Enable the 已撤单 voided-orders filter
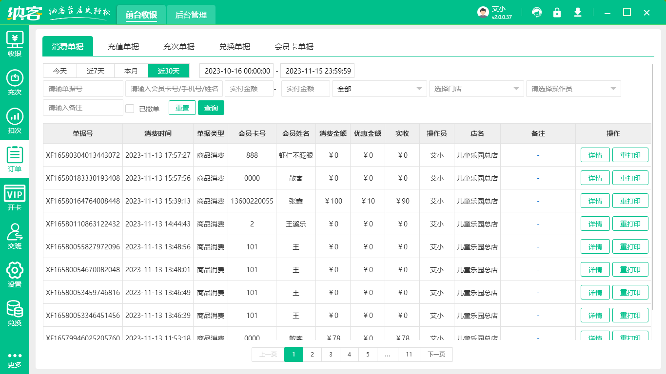This screenshot has height=374, width=666. (130, 108)
